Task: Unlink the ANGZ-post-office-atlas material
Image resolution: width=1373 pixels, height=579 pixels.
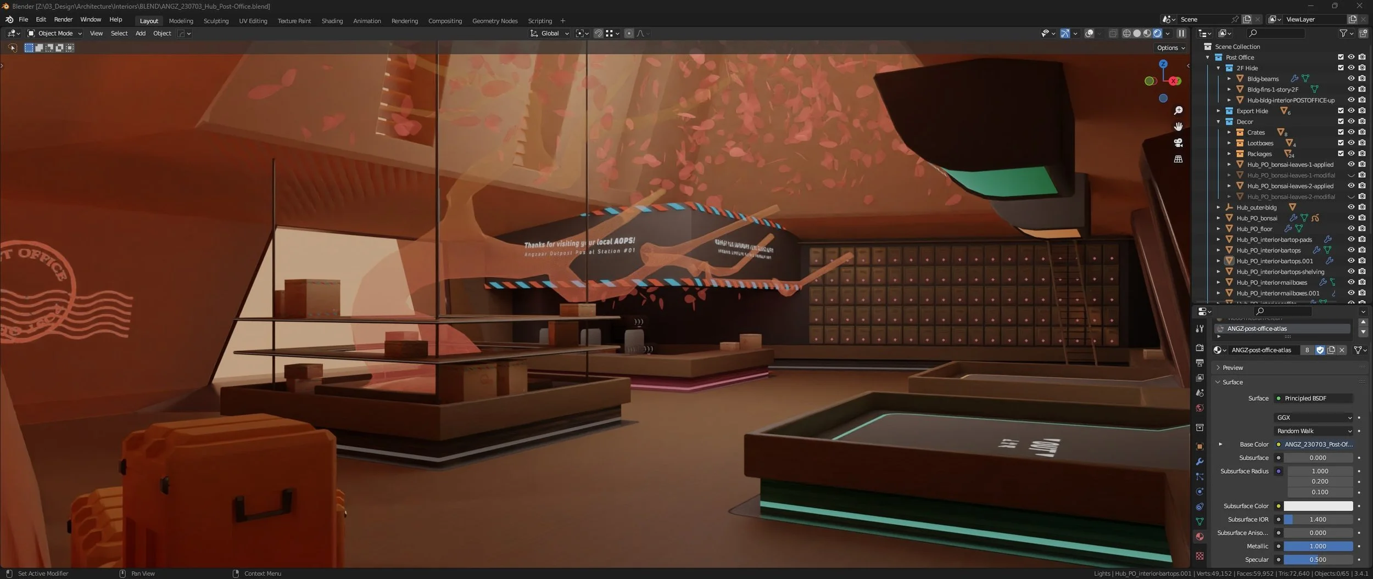Action: (x=1342, y=350)
